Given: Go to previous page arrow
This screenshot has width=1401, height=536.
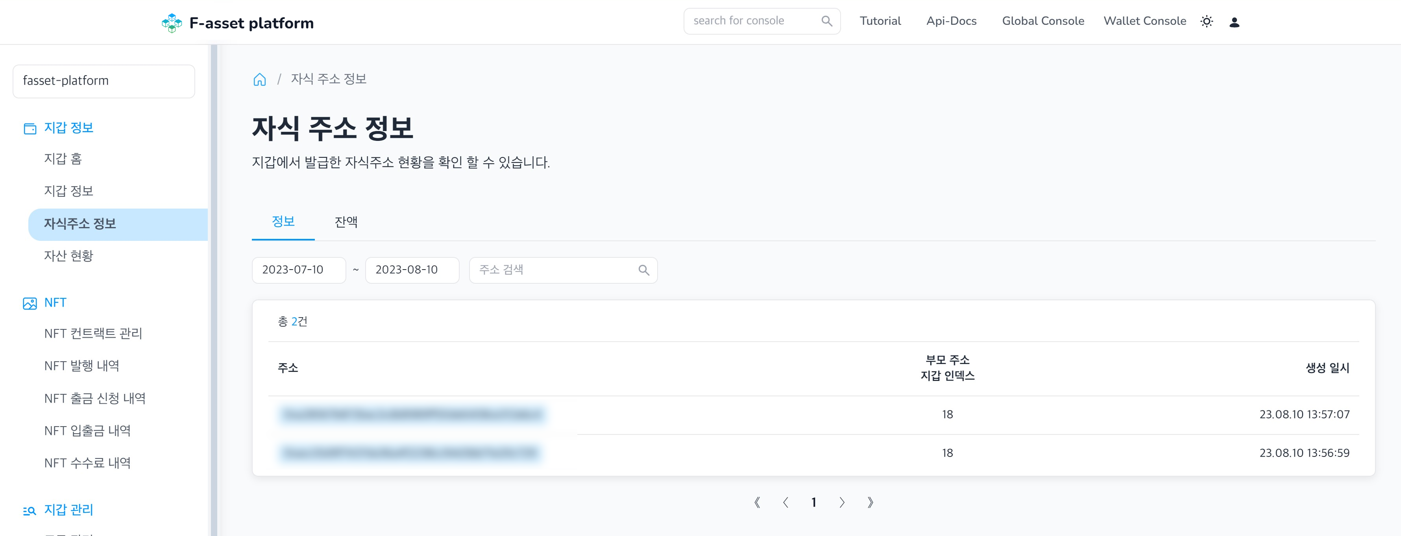Looking at the screenshot, I should tap(786, 502).
